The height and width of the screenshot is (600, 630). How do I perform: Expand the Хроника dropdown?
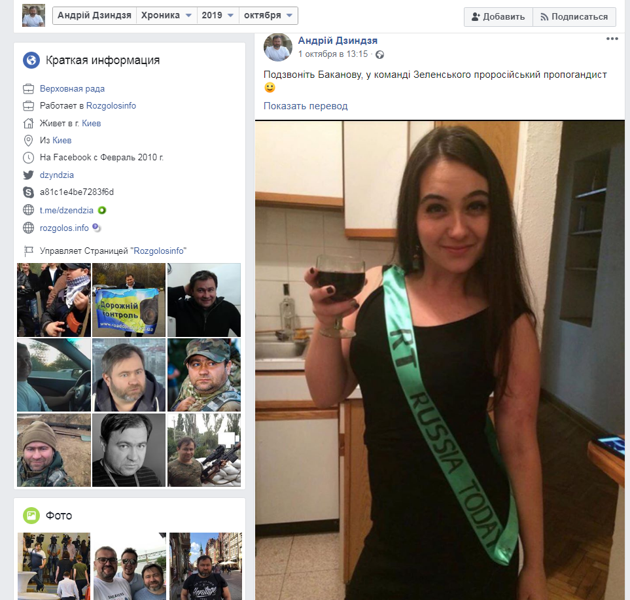pyautogui.click(x=166, y=16)
